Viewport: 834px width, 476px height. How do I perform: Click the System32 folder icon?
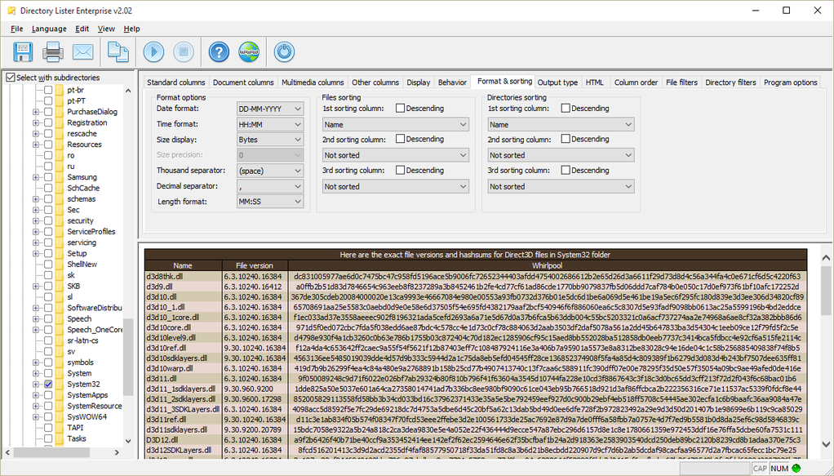[59, 384]
